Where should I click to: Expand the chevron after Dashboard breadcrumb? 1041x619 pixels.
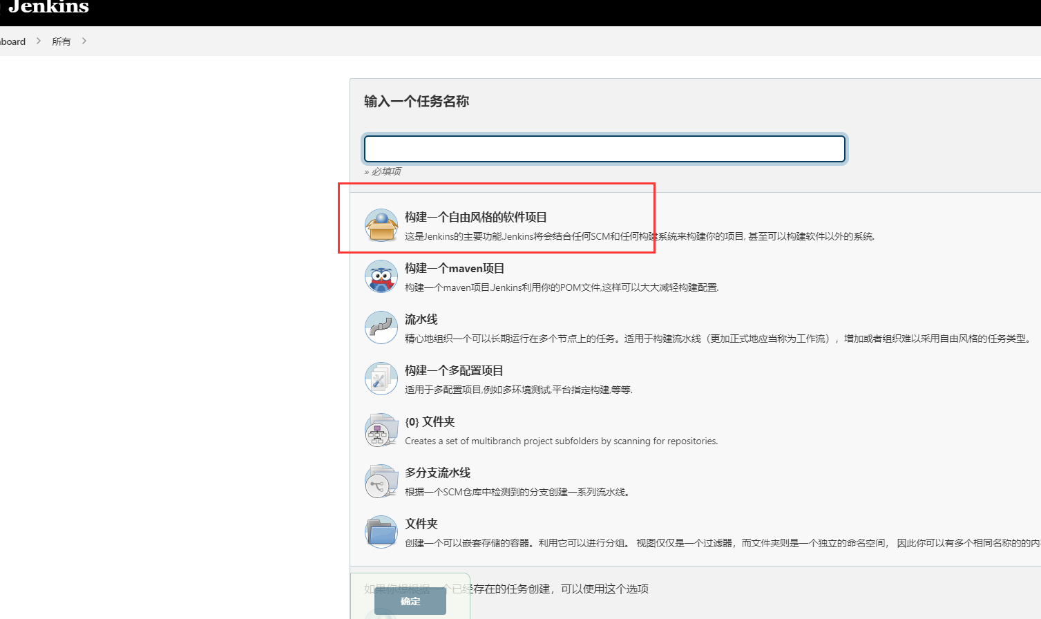pos(39,41)
